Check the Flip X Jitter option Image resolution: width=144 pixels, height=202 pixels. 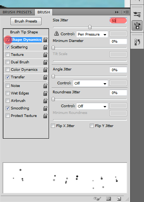click(53, 126)
